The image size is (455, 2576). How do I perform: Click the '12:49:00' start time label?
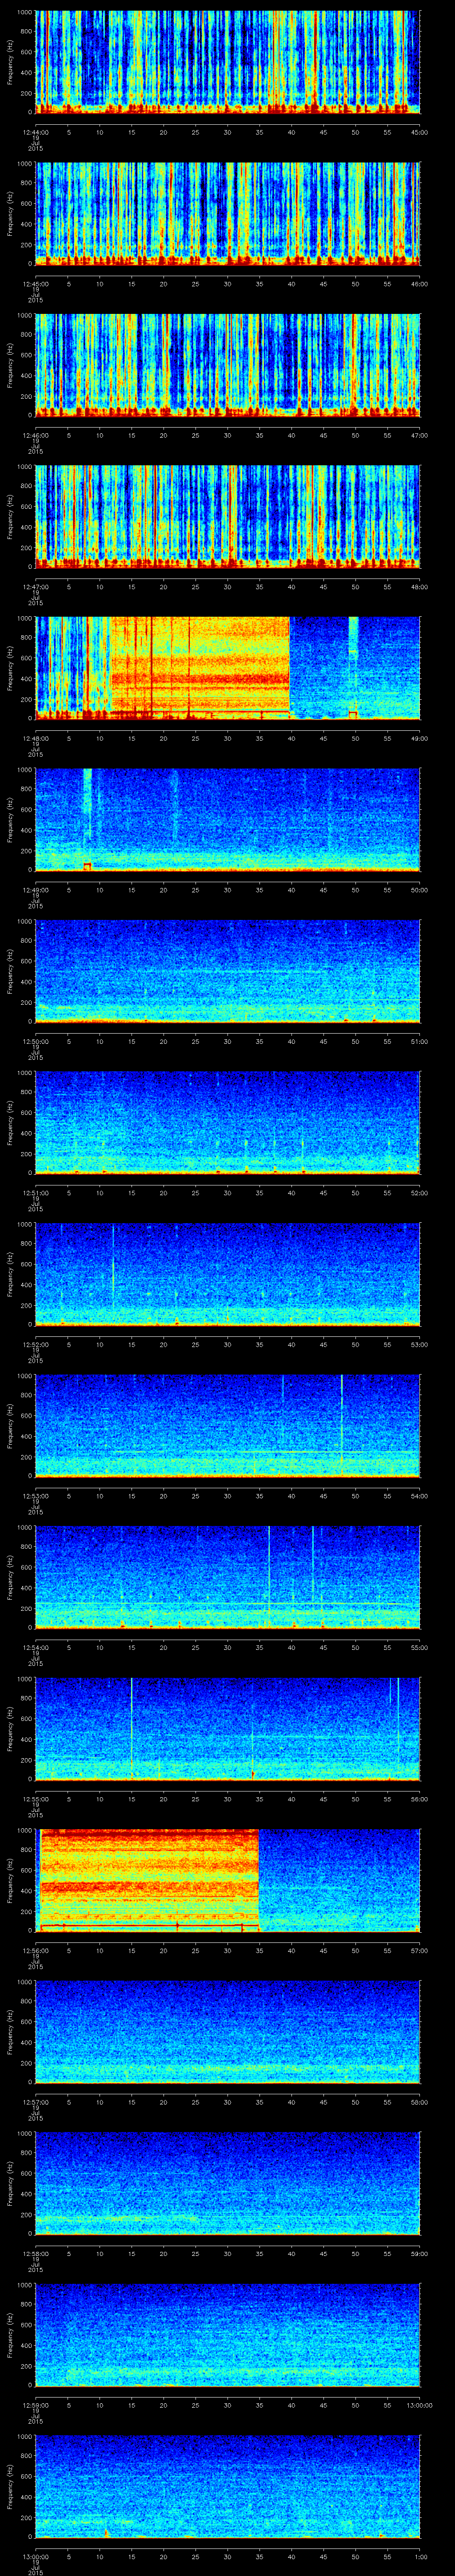[35, 890]
